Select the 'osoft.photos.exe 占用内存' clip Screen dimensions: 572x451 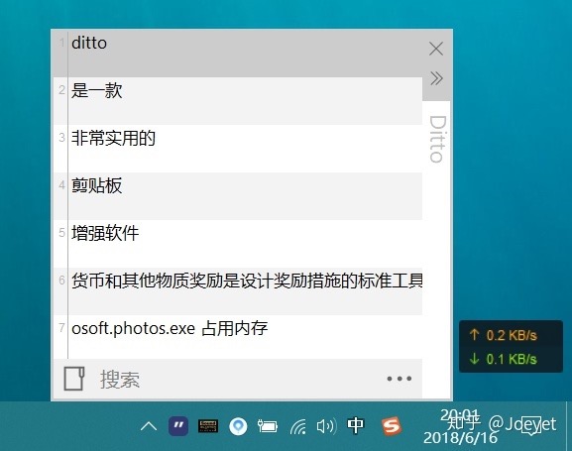click(238, 337)
